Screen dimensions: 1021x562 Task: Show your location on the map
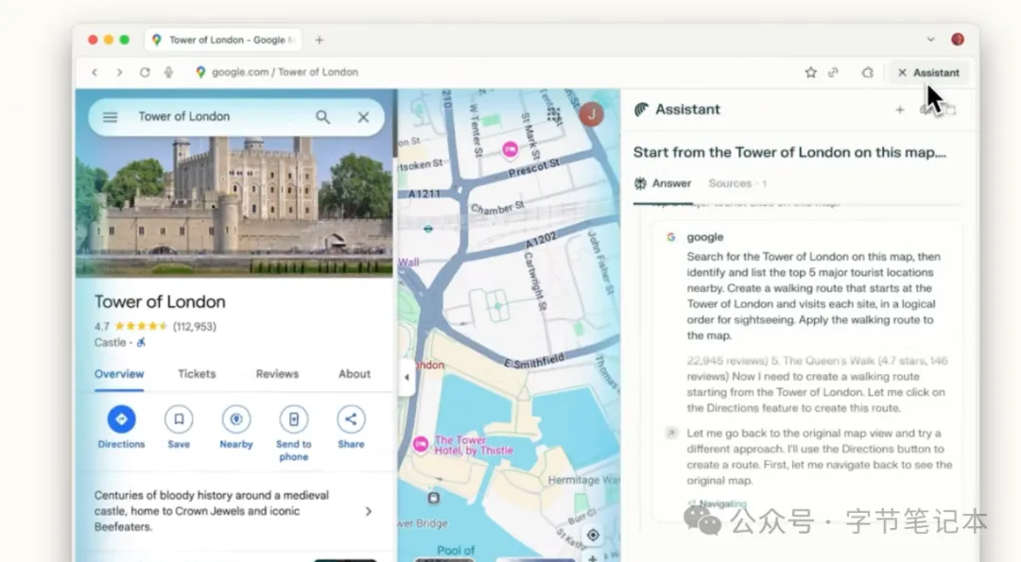pos(593,535)
